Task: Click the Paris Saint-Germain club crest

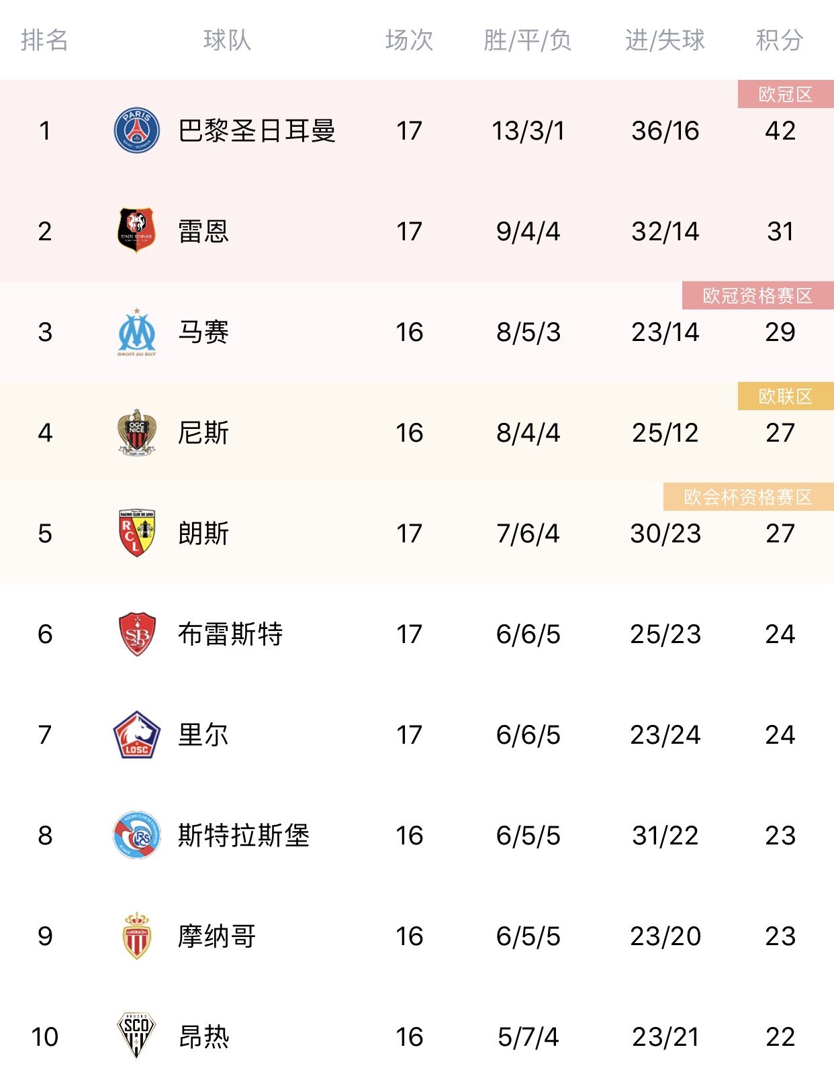Action: (137, 130)
